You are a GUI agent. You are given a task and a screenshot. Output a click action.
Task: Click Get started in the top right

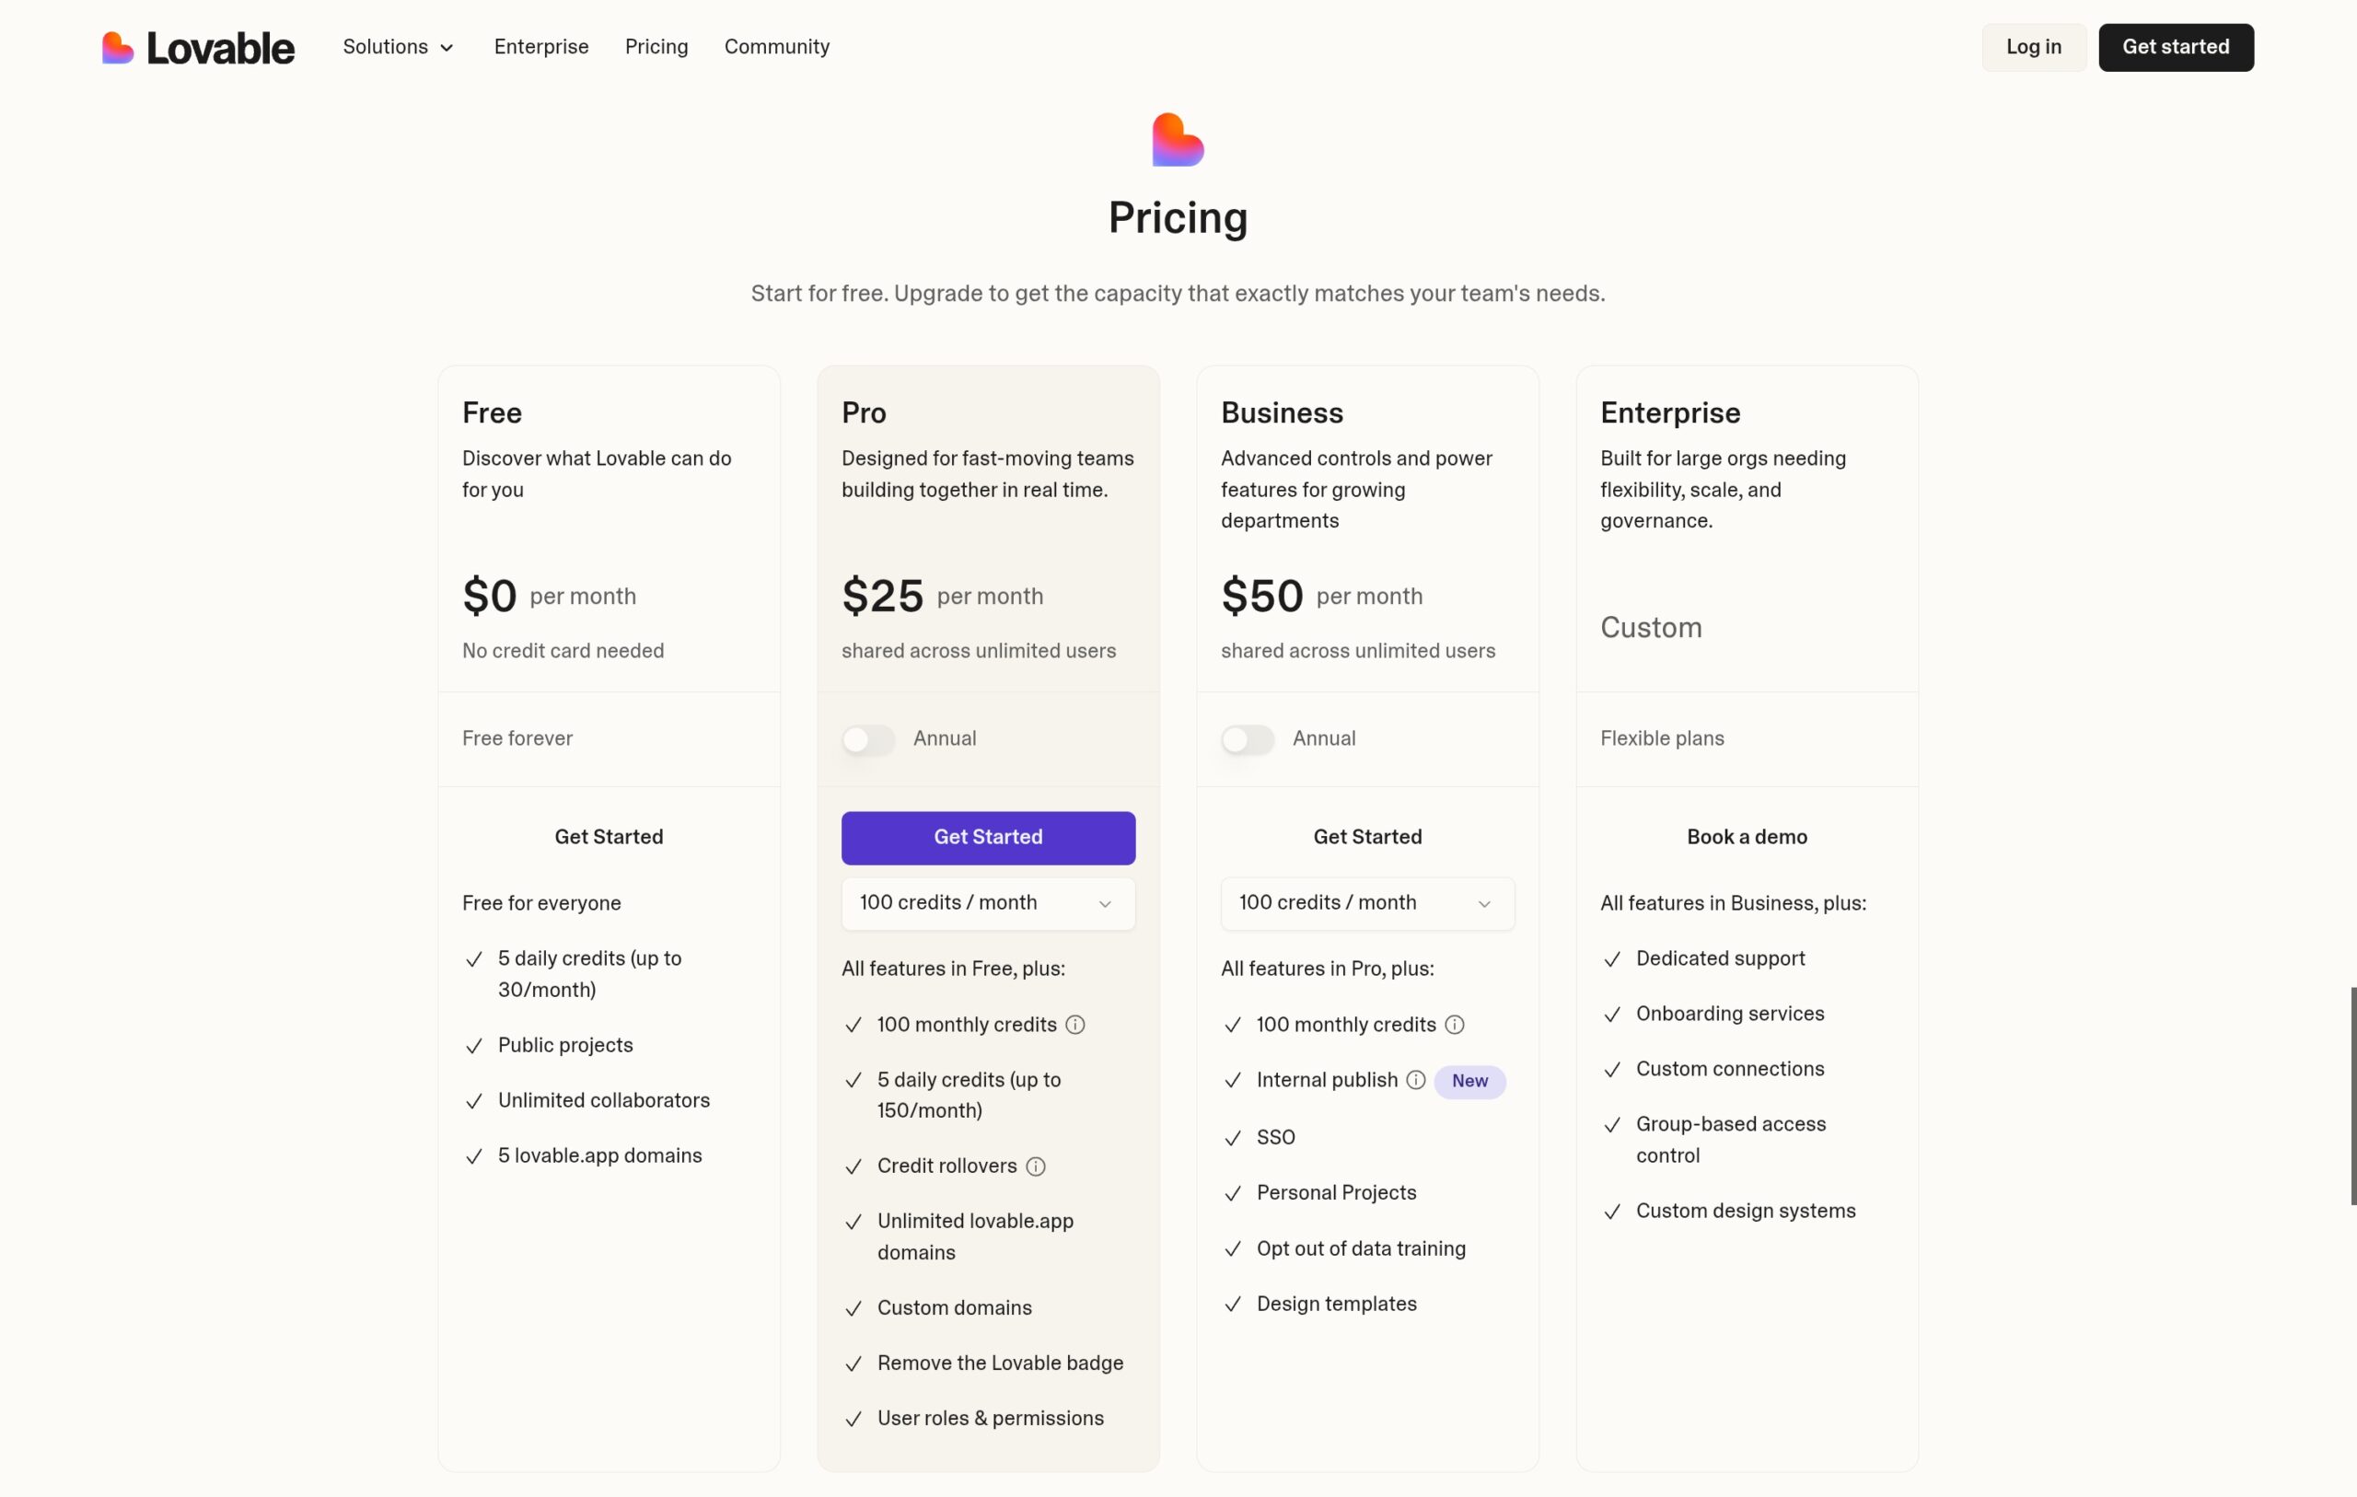(x=2176, y=46)
